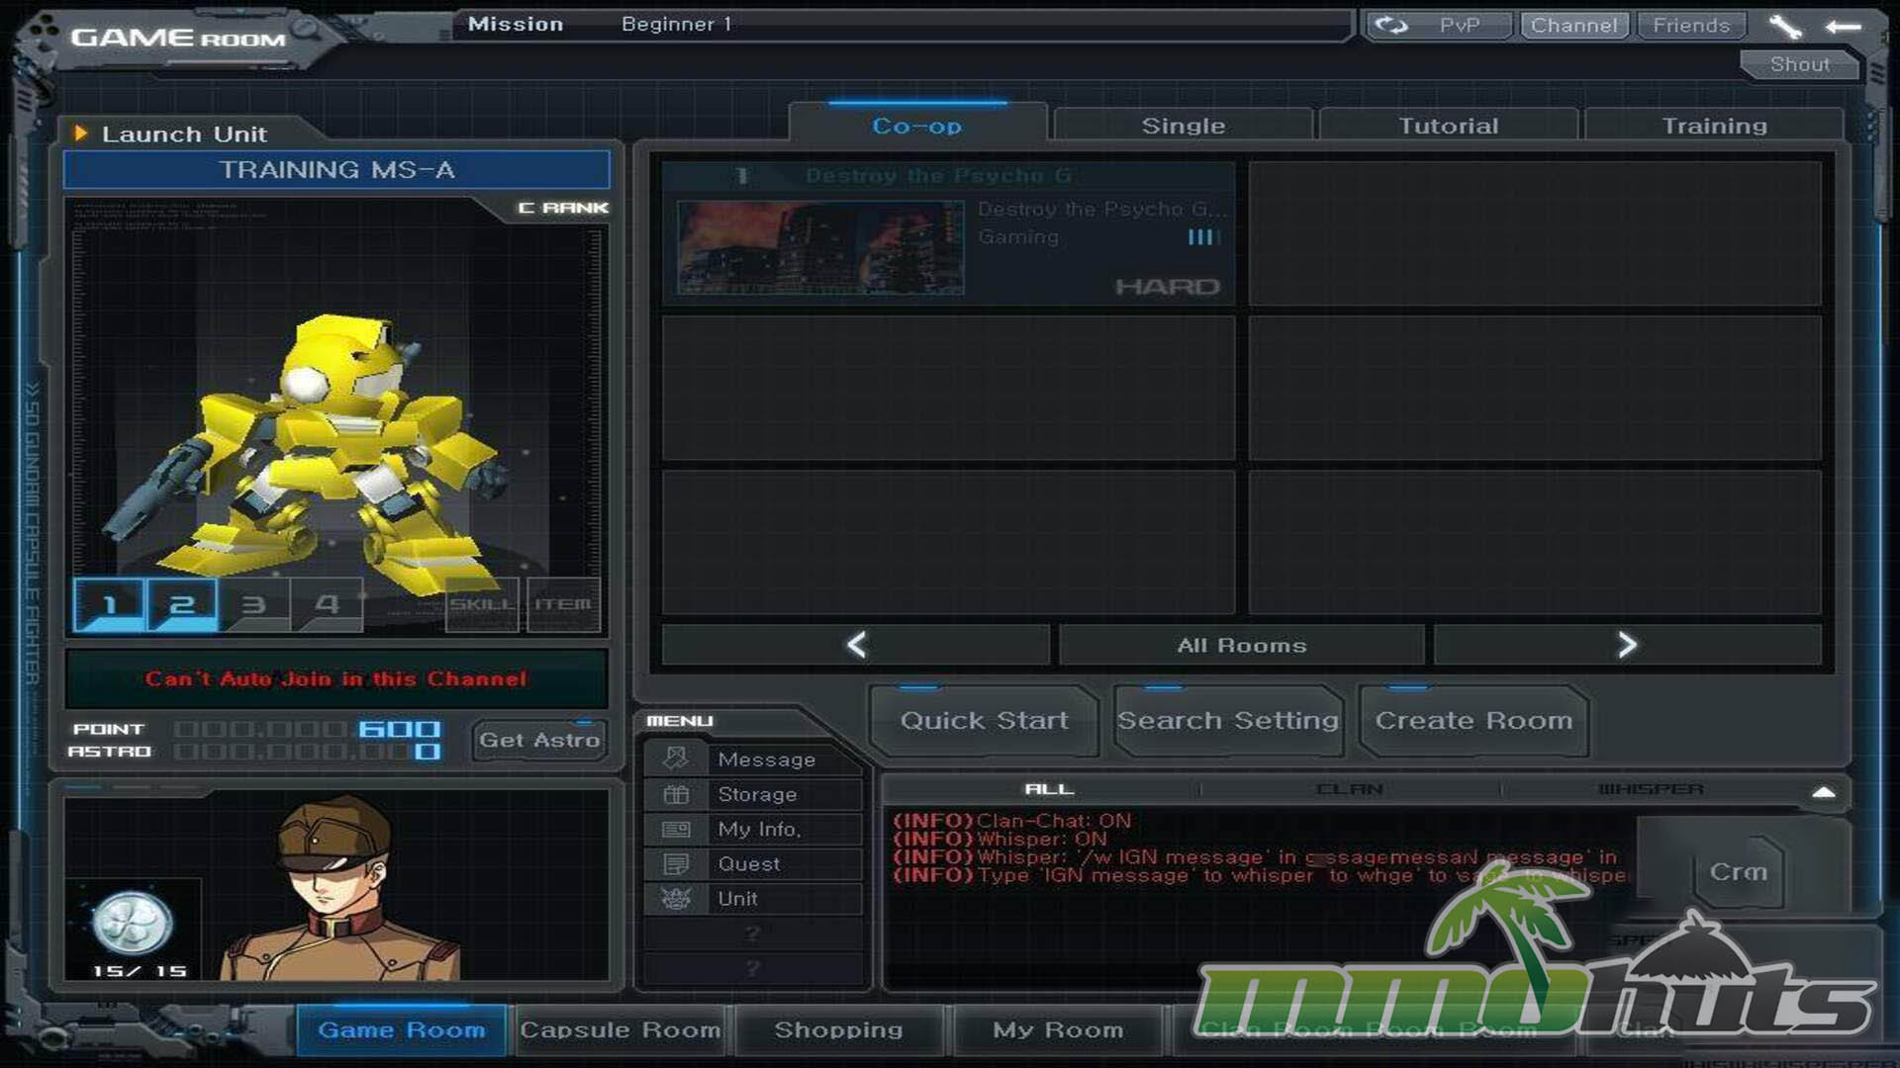Select unit slot 2
1900x1068 pixels.
pyautogui.click(x=182, y=604)
